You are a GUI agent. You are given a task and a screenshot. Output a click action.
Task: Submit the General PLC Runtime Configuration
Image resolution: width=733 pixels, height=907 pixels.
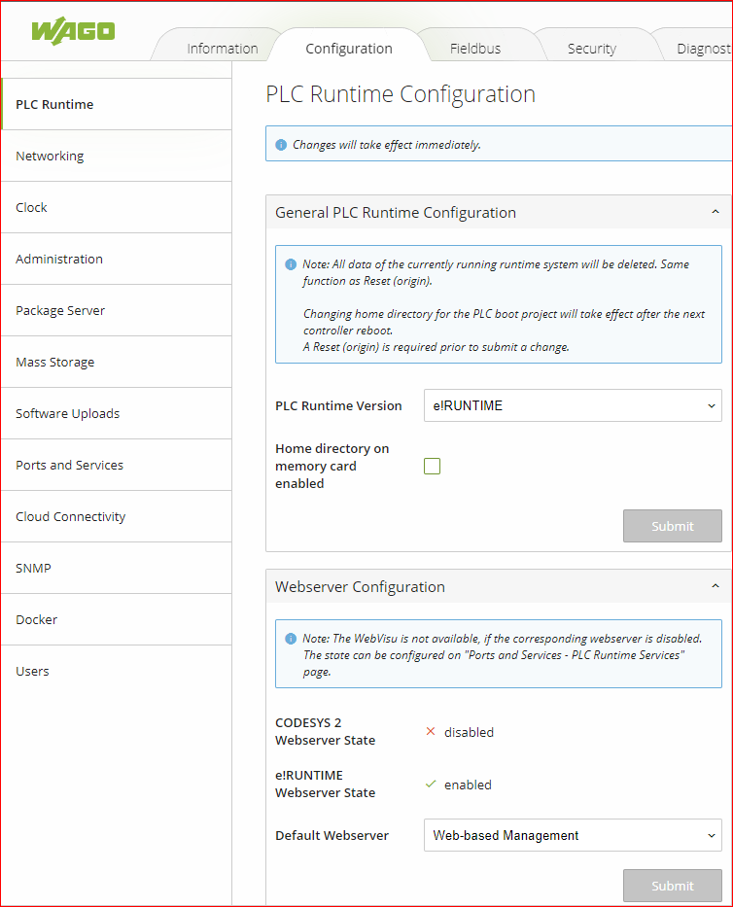[x=672, y=526]
